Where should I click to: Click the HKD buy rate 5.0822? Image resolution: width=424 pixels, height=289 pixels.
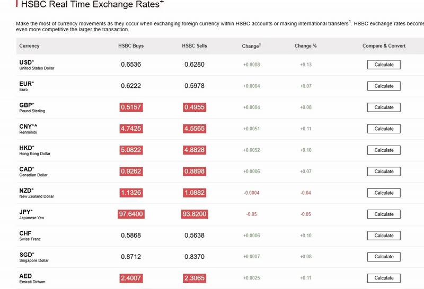point(131,150)
